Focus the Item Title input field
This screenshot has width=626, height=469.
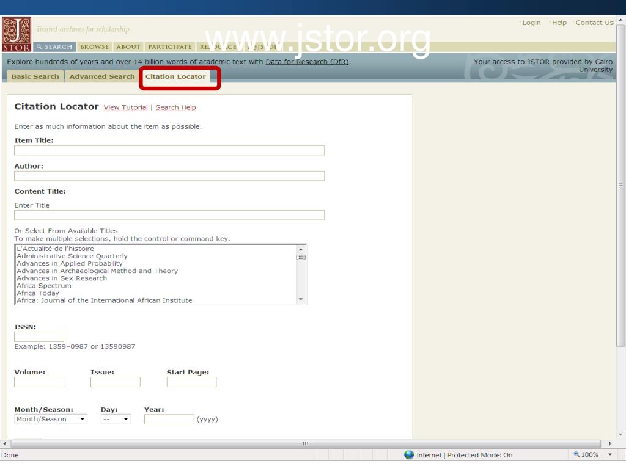point(169,150)
